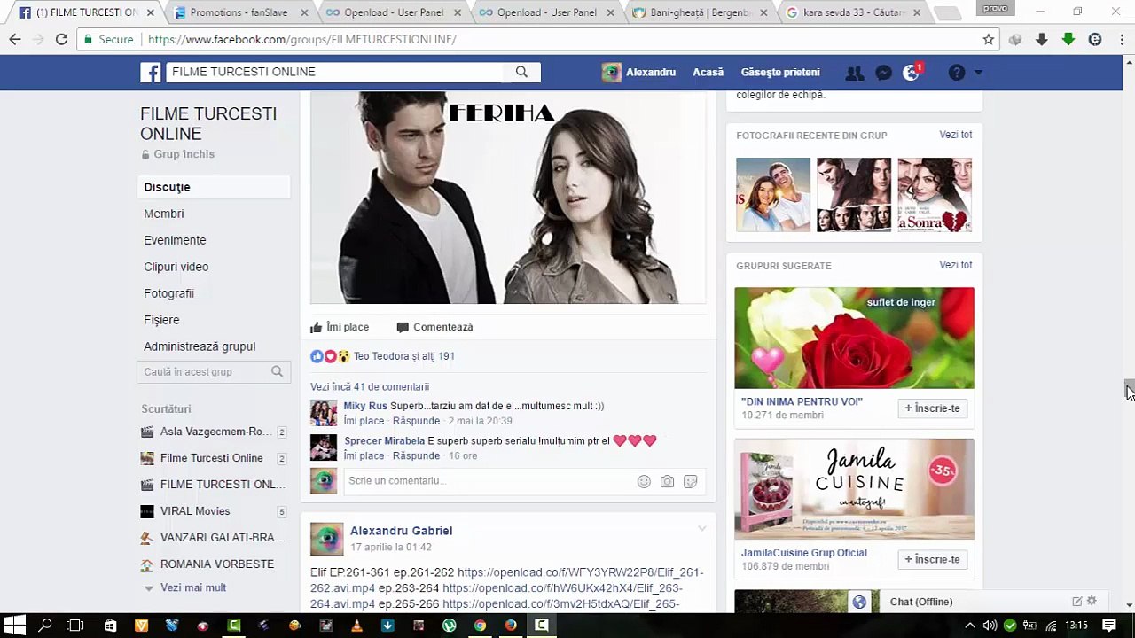
Task: Expand Vezi mai mult shortcuts
Action: click(x=192, y=587)
